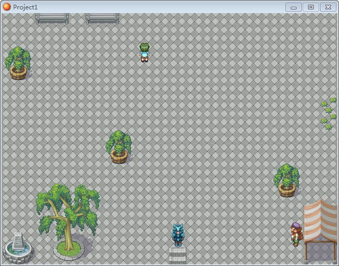Close the Project1 window
The height and width of the screenshot is (266, 339).
328,7
